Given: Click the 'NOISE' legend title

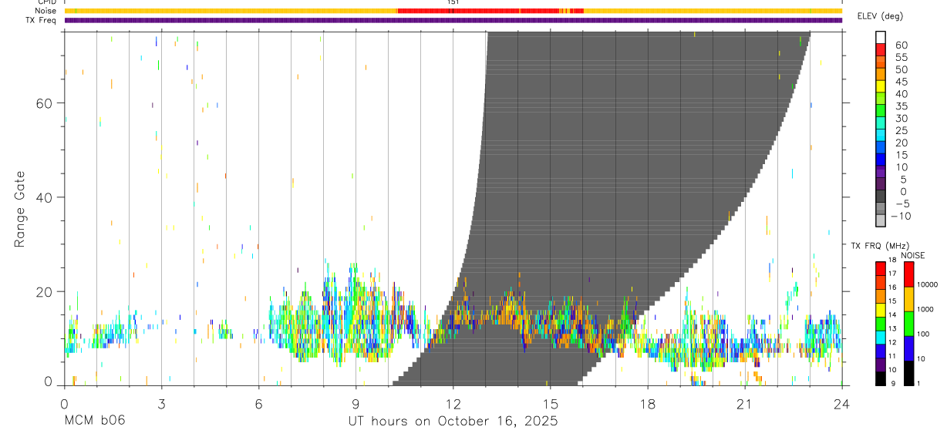Looking at the screenshot, I should [913, 255].
